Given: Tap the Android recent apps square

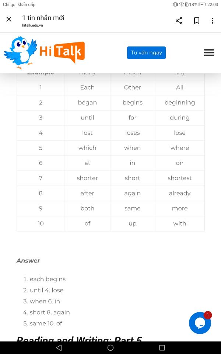Looking at the screenshot, I should point(162,347).
